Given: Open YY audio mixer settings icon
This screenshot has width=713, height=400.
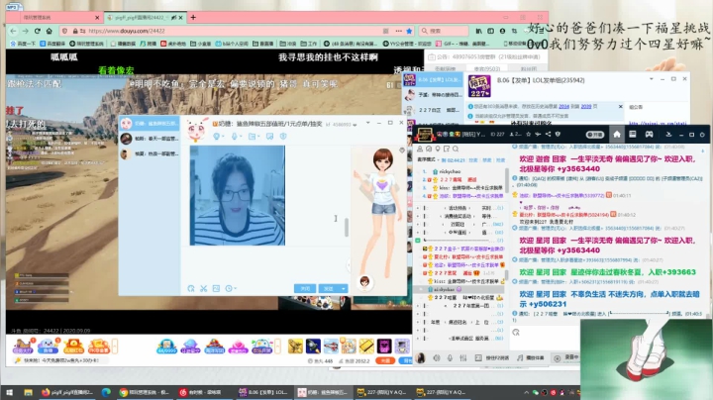Looking at the screenshot, I should pos(462,358).
